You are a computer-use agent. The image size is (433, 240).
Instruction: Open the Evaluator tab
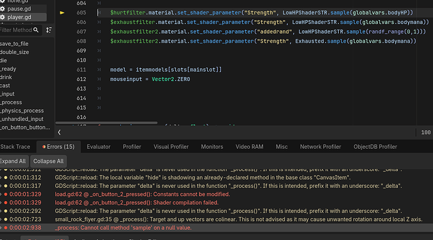[99, 147]
